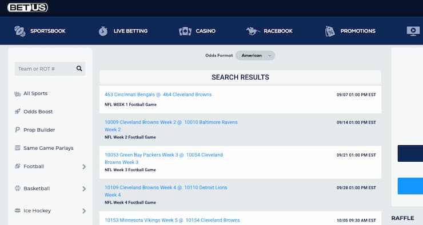Select Same Game Parlays in sidebar
This screenshot has width=423, height=225.
48,148
